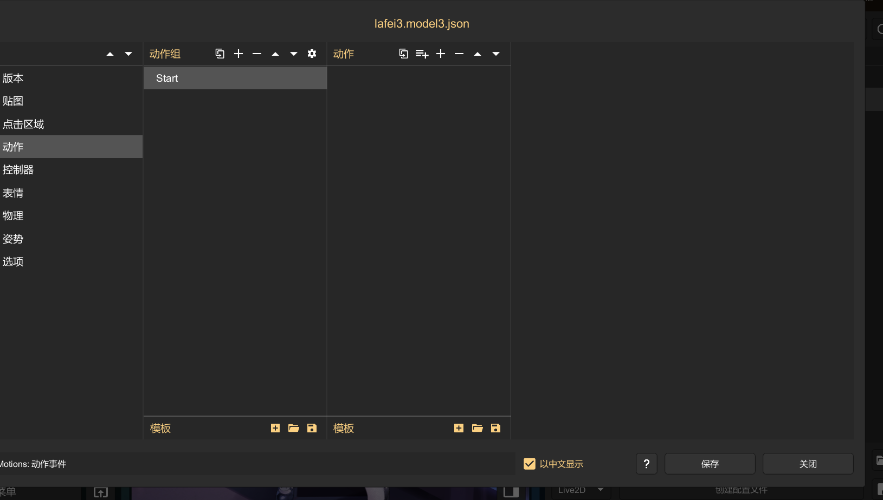Add multiple motions from list icon

422,54
